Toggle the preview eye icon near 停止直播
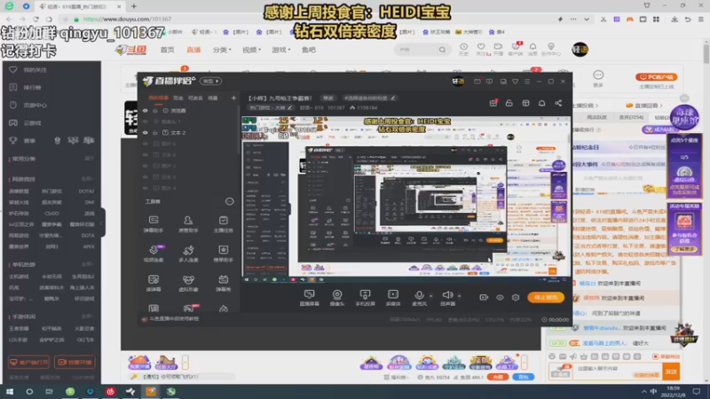Screen dimensions: 710x399 (x=500, y=297)
